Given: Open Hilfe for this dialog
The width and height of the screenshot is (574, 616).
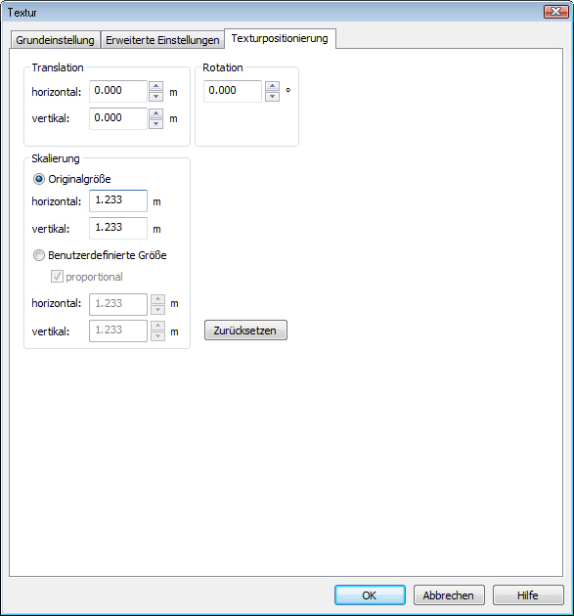Looking at the screenshot, I should click(528, 595).
